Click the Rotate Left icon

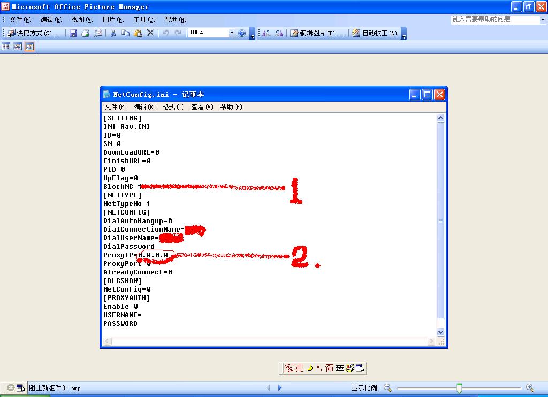(267, 33)
